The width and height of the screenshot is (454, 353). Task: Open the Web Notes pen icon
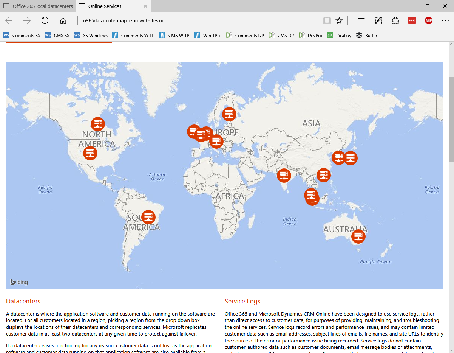tap(378, 20)
